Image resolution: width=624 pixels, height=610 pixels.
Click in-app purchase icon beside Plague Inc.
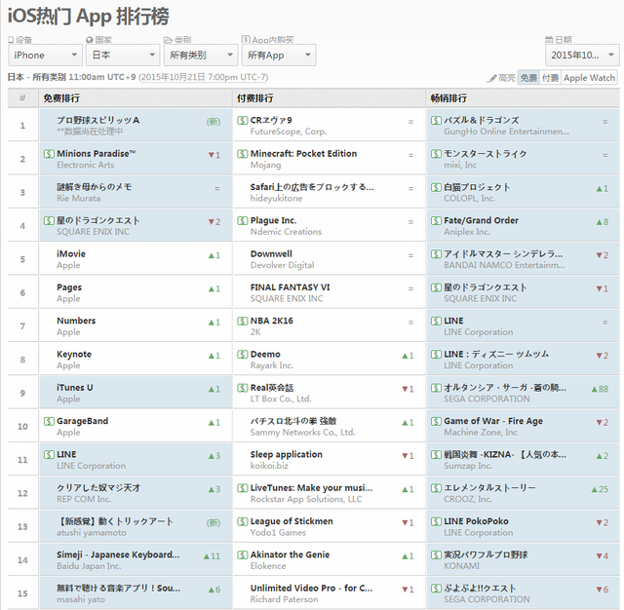click(x=243, y=220)
